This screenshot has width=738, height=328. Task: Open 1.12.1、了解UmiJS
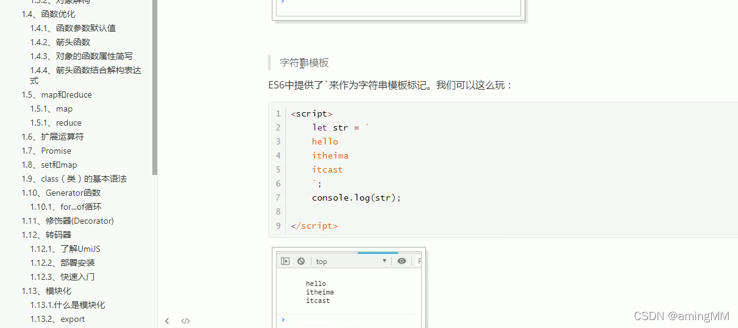[x=65, y=249]
